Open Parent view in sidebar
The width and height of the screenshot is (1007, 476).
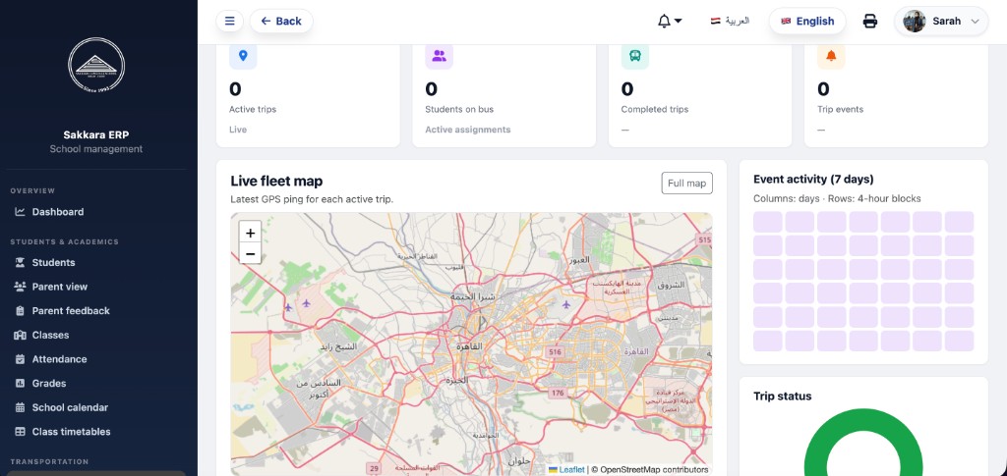(96, 287)
